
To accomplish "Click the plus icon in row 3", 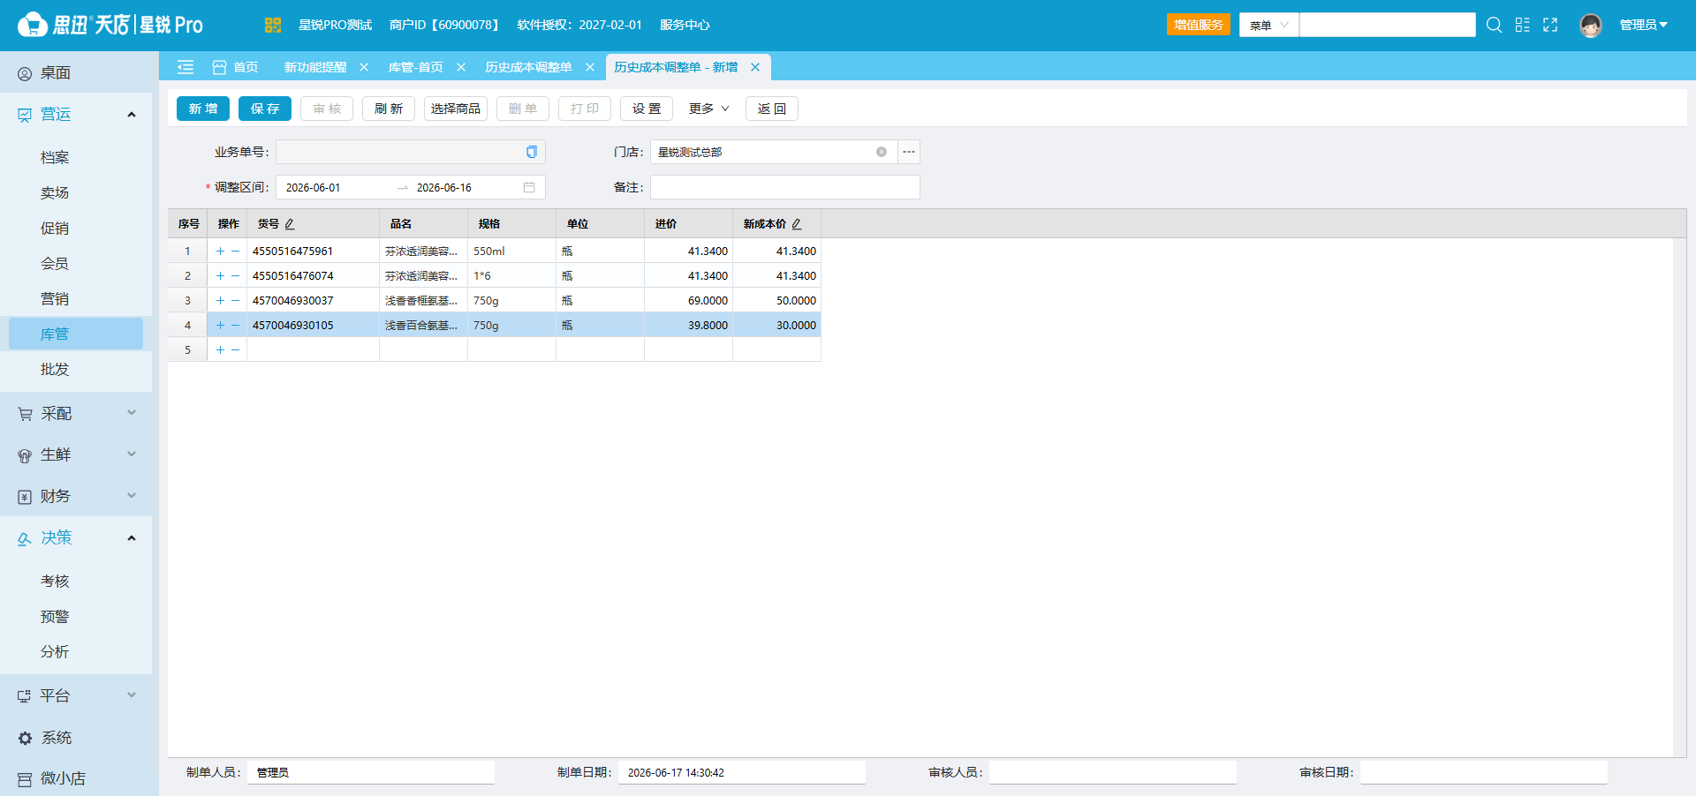I will point(220,301).
